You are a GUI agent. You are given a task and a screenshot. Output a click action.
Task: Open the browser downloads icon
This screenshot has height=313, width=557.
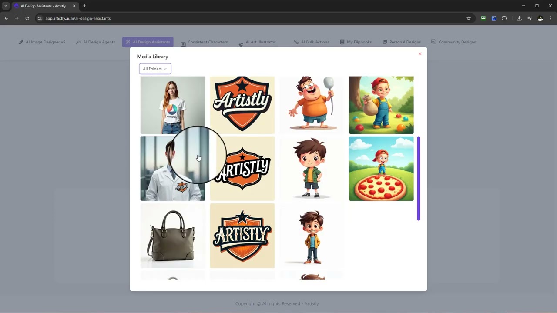pos(519,18)
